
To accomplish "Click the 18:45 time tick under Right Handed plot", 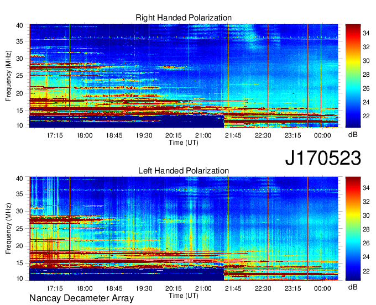I will [x=114, y=135].
